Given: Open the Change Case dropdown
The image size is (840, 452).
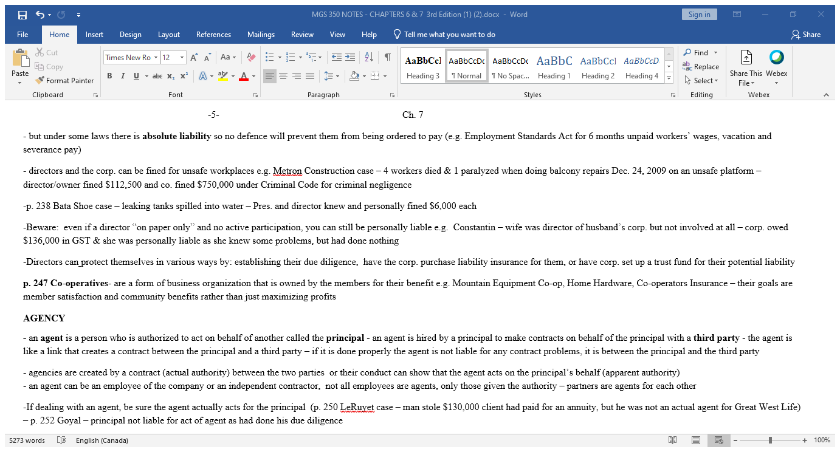Looking at the screenshot, I should [x=228, y=58].
